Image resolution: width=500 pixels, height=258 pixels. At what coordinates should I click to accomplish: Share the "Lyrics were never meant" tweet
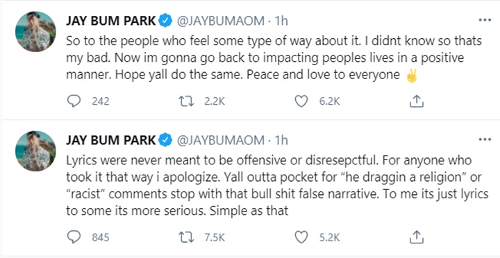pos(416,237)
